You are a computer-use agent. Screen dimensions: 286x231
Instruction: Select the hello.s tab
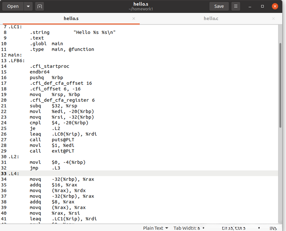point(71,19)
